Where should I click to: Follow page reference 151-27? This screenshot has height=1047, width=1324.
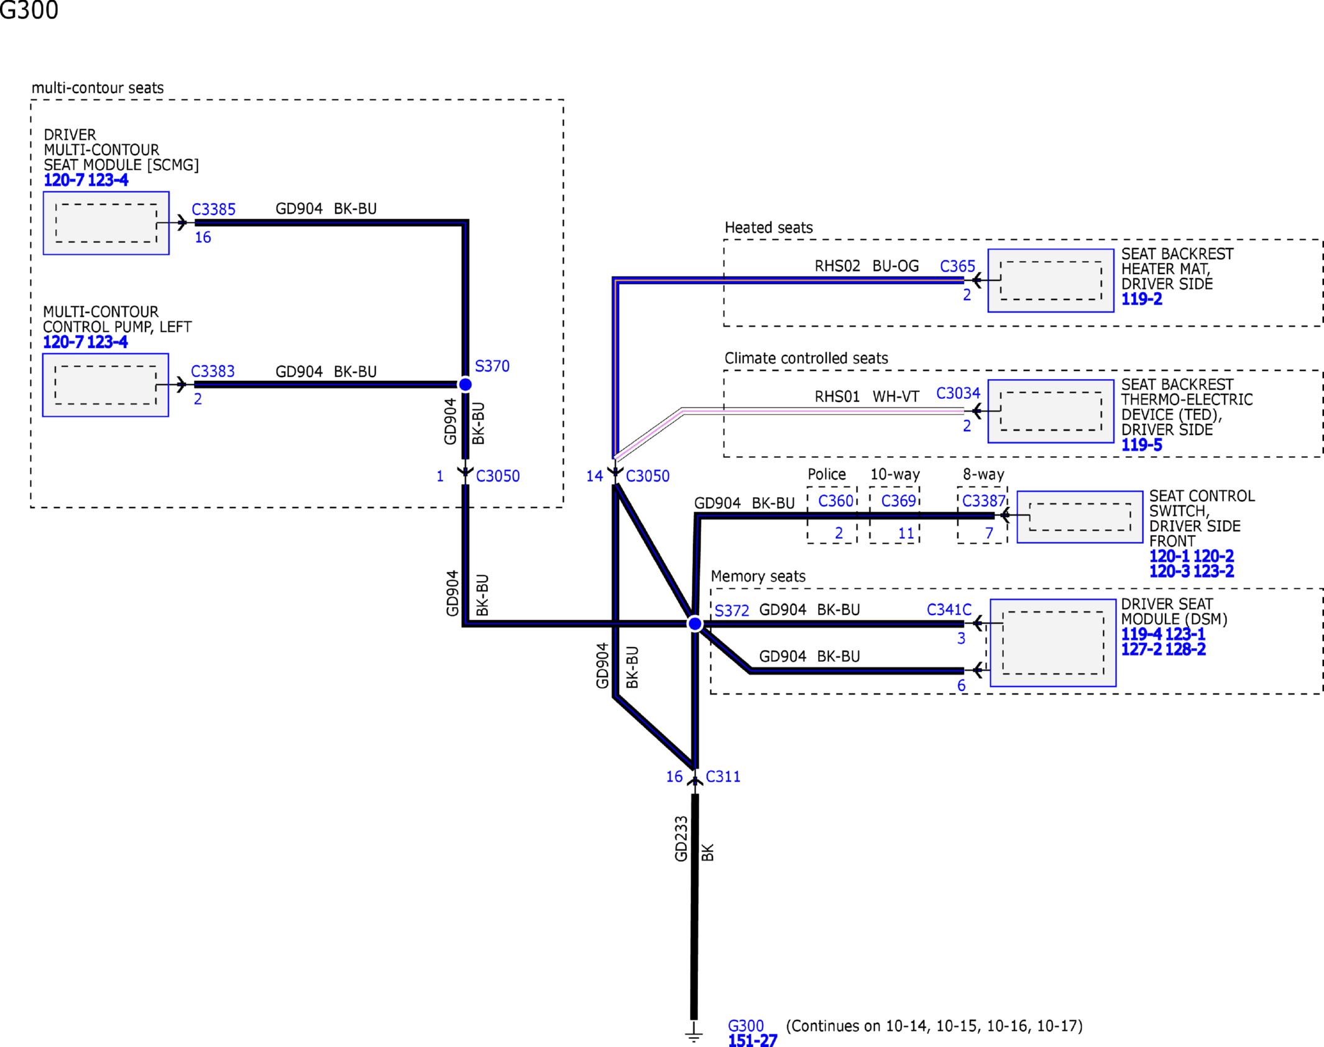[752, 1041]
